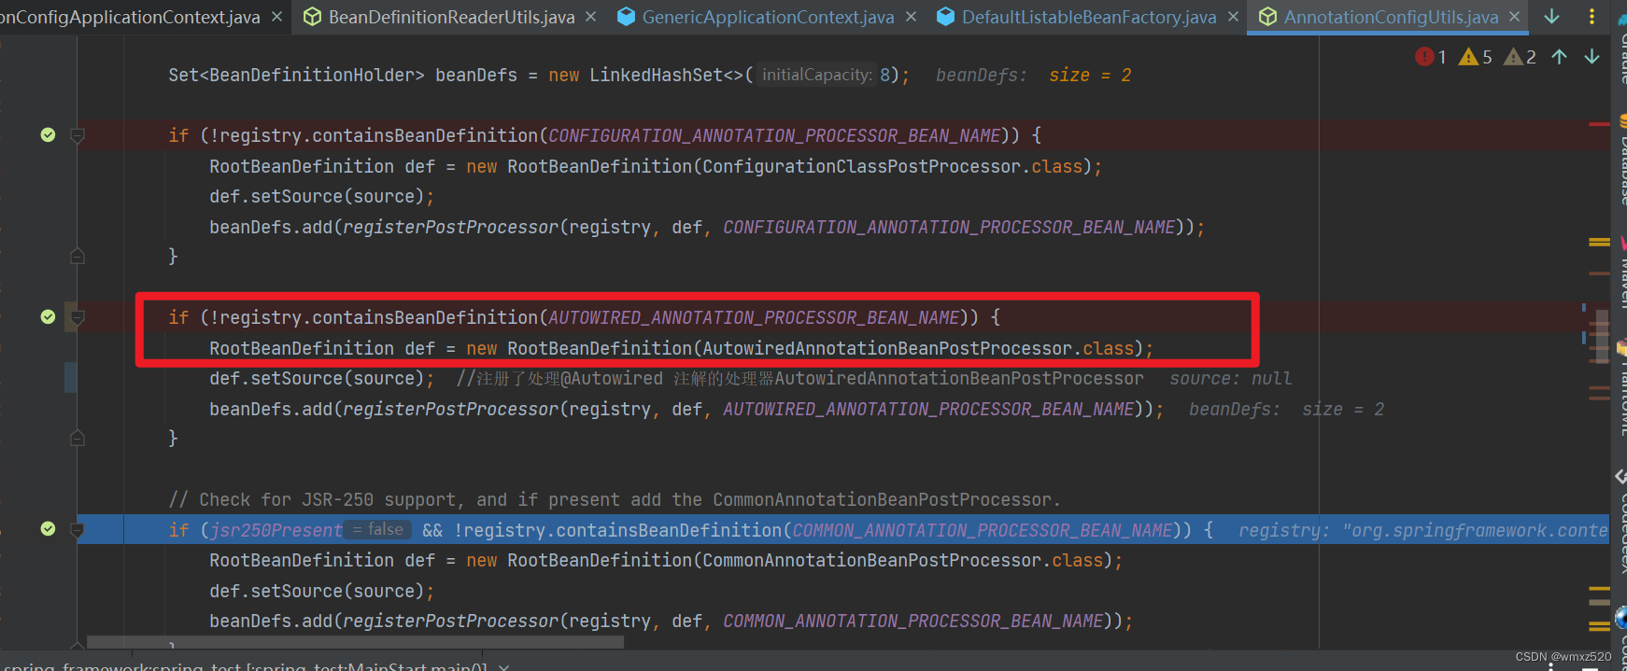Open the CodeGeeX tool window
Image resolution: width=1627 pixels, height=671 pixels.
pos(1621,523)
